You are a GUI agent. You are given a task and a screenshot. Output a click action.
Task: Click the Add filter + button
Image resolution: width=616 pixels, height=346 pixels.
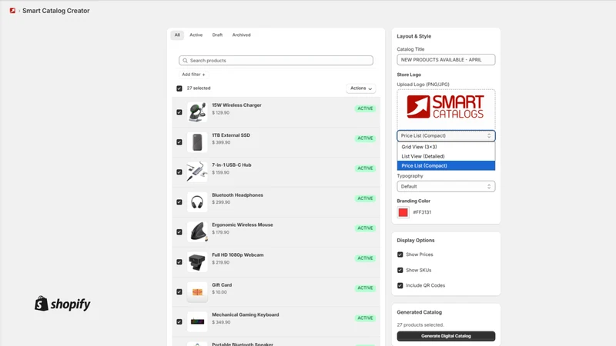point(193,75)
